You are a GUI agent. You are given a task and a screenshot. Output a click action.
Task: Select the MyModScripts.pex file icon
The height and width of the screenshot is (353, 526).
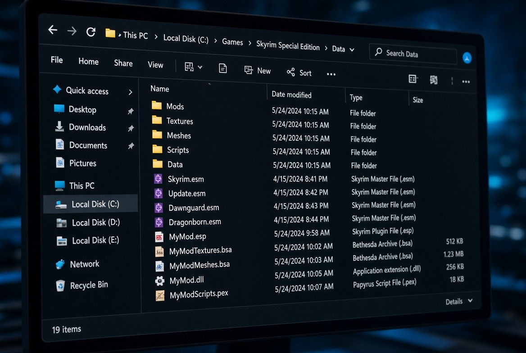point(160,296)
